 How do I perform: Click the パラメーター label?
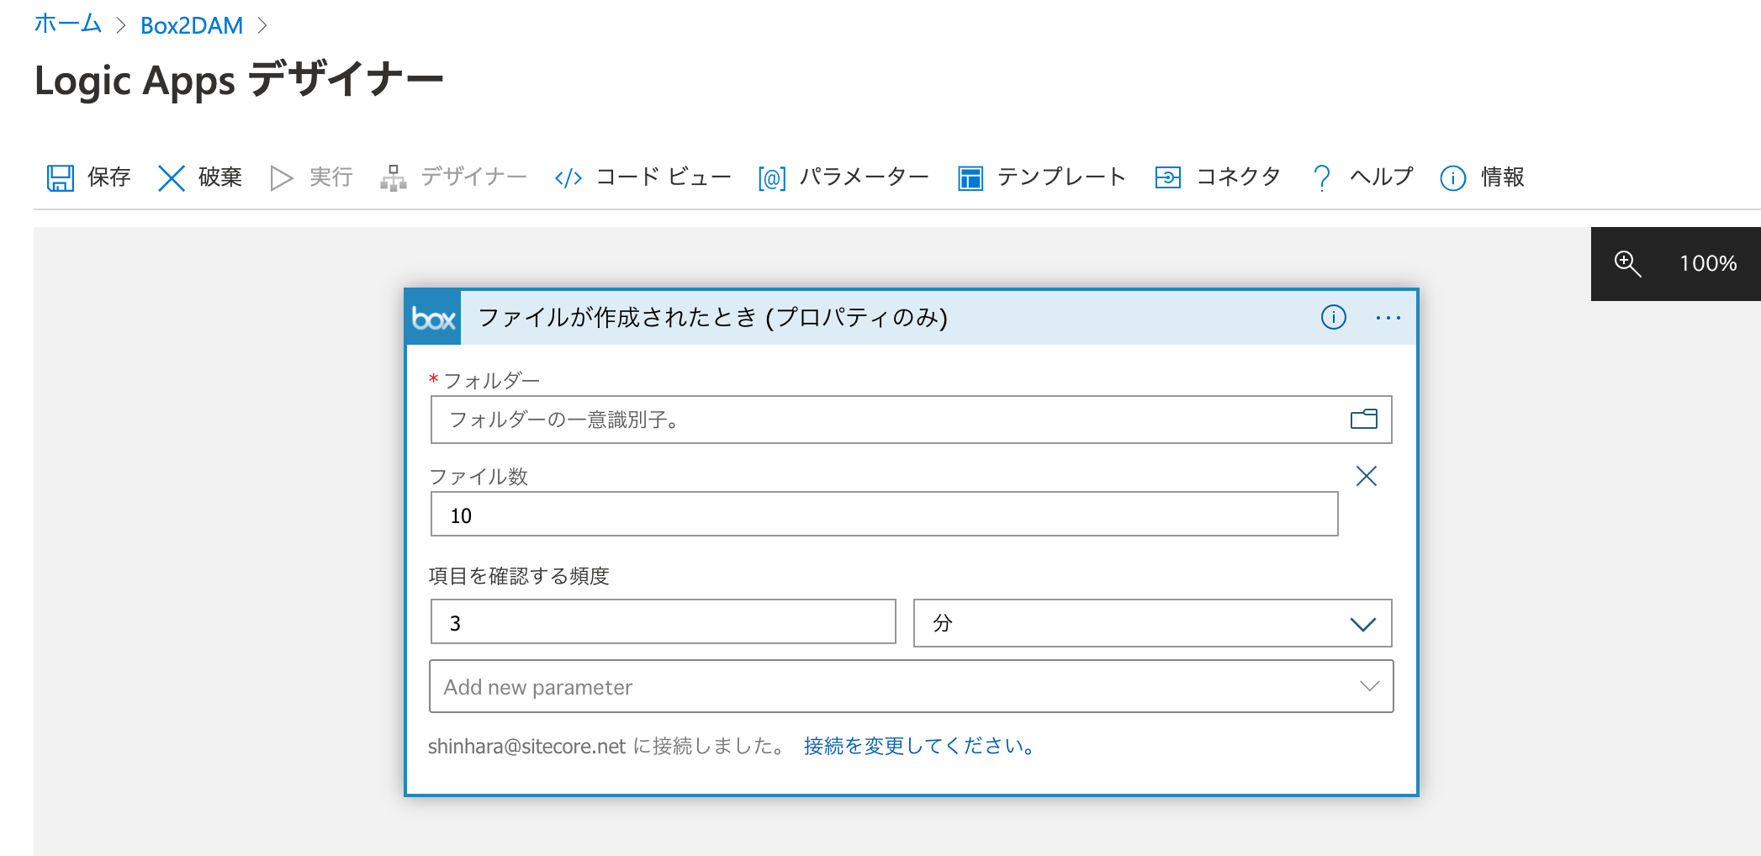pyautogui.click(x=864, y=177)
